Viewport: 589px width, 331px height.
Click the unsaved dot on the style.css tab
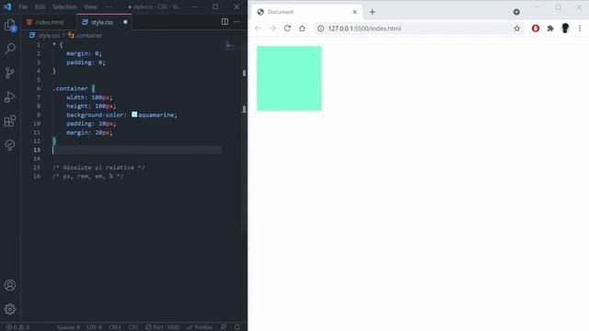[125, 22]
